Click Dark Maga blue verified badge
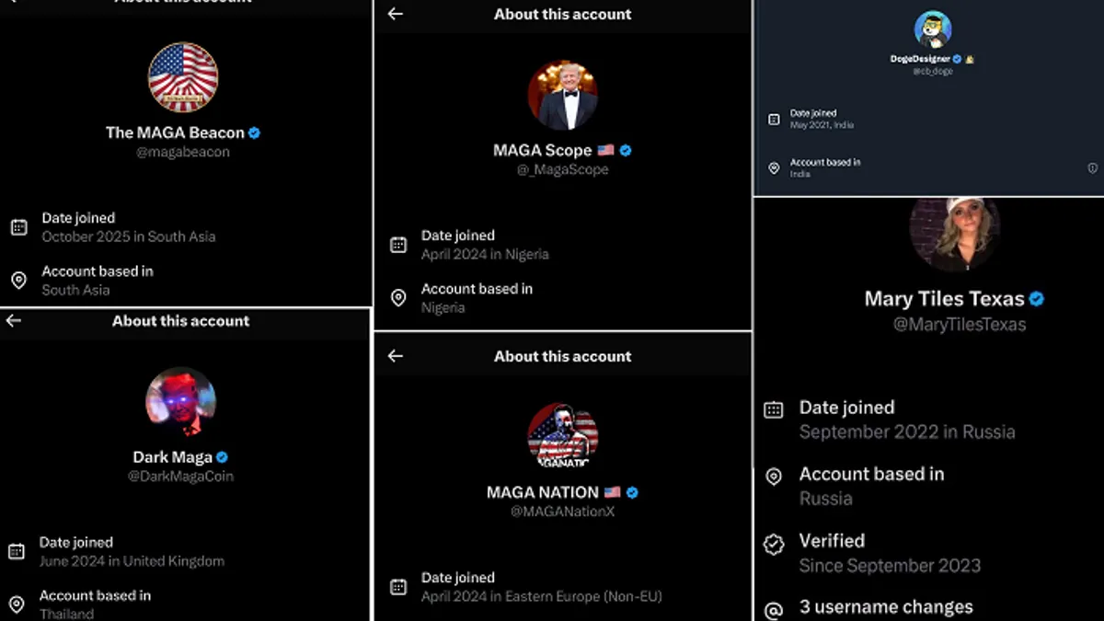Viewport: 1104px width, 621px height. point(222,457)
